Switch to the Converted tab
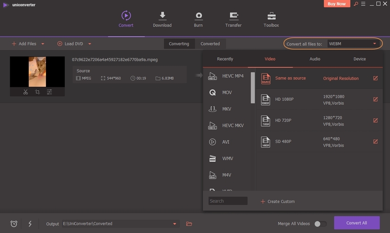The height and width of the screenshot is (233, 390). 210,44
